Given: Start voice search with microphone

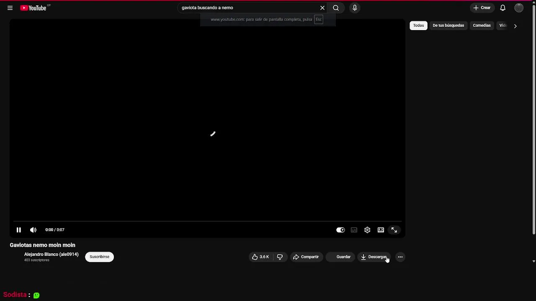Looking at the screenshot, I should [x=355, y=8].
